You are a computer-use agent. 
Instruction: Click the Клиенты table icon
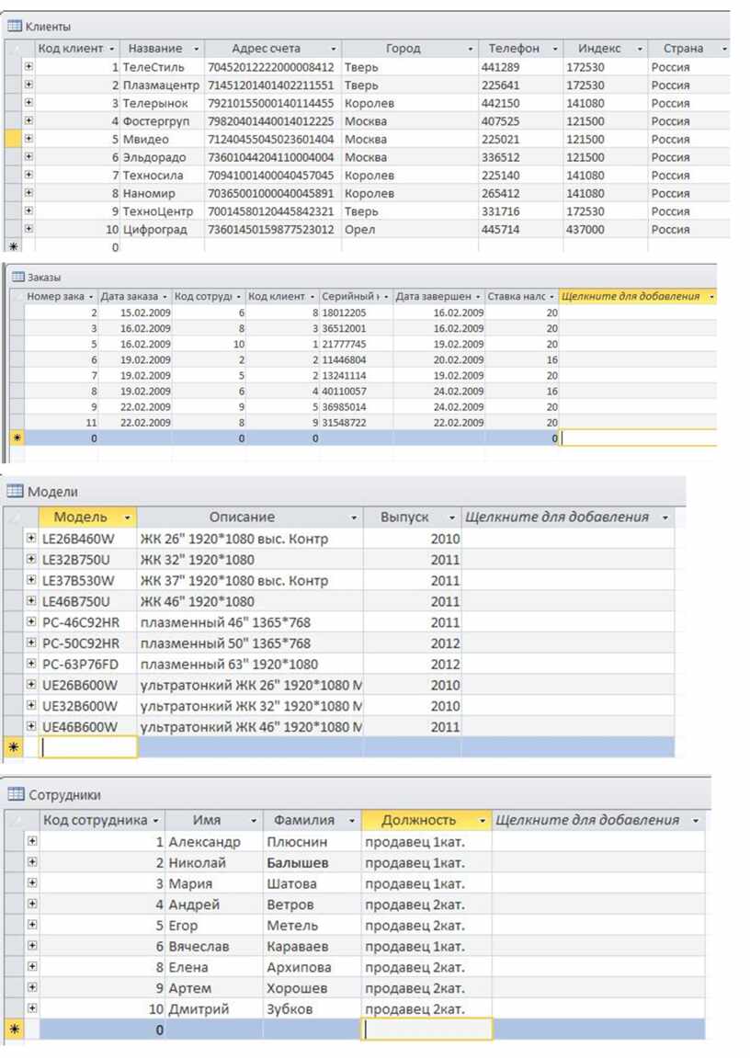[x=15, y=27]
